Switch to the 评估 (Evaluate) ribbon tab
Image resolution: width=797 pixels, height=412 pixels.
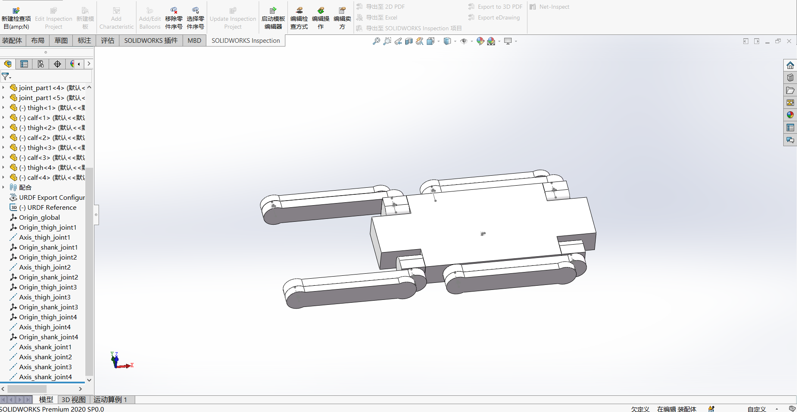pos(108,40)
